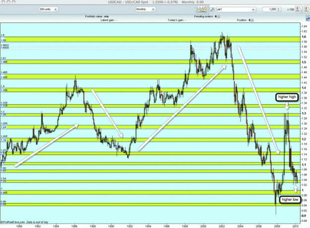Click the Pending orders label
310x228 pixels.
click(204, 16)
